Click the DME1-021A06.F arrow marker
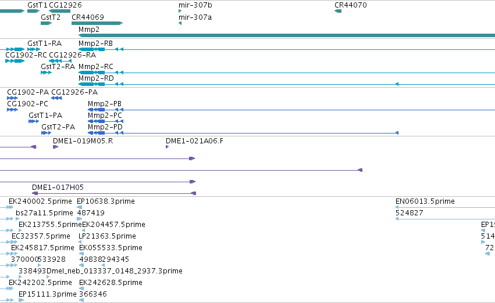 [x=168, y=147]
